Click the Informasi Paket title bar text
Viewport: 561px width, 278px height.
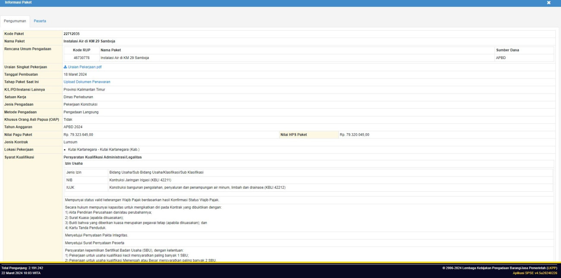click(18, 3)
